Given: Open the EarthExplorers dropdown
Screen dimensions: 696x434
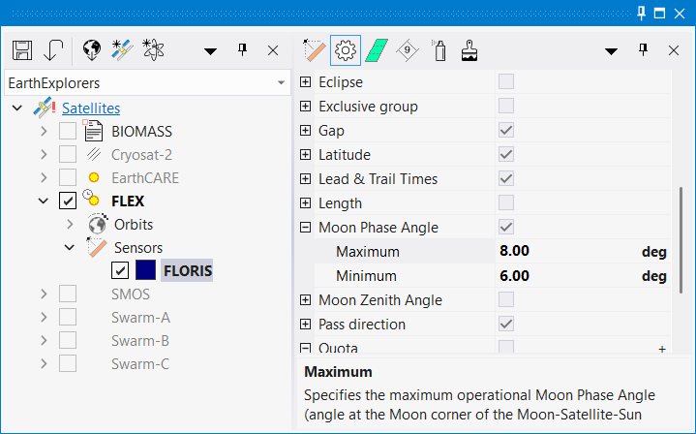Looking at the screenshot, I should tap(280, 83).
